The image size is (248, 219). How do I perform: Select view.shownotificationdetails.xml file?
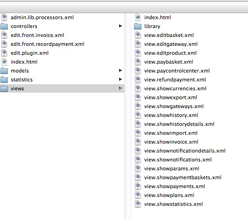coord(185,151)
